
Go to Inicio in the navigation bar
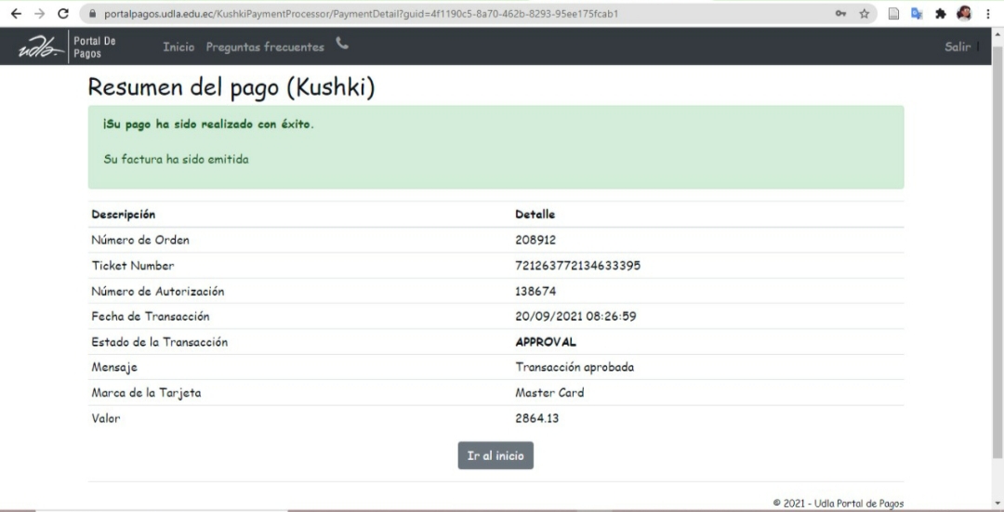point(178,47)
